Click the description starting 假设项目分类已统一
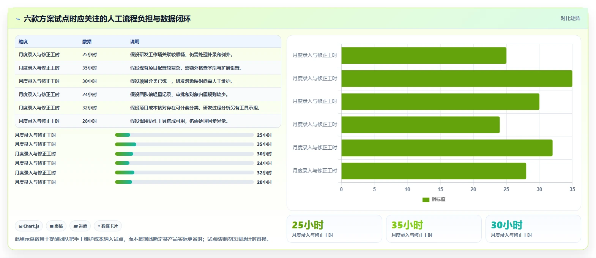This screenshot has width=596, height=258. coord(181,81)
